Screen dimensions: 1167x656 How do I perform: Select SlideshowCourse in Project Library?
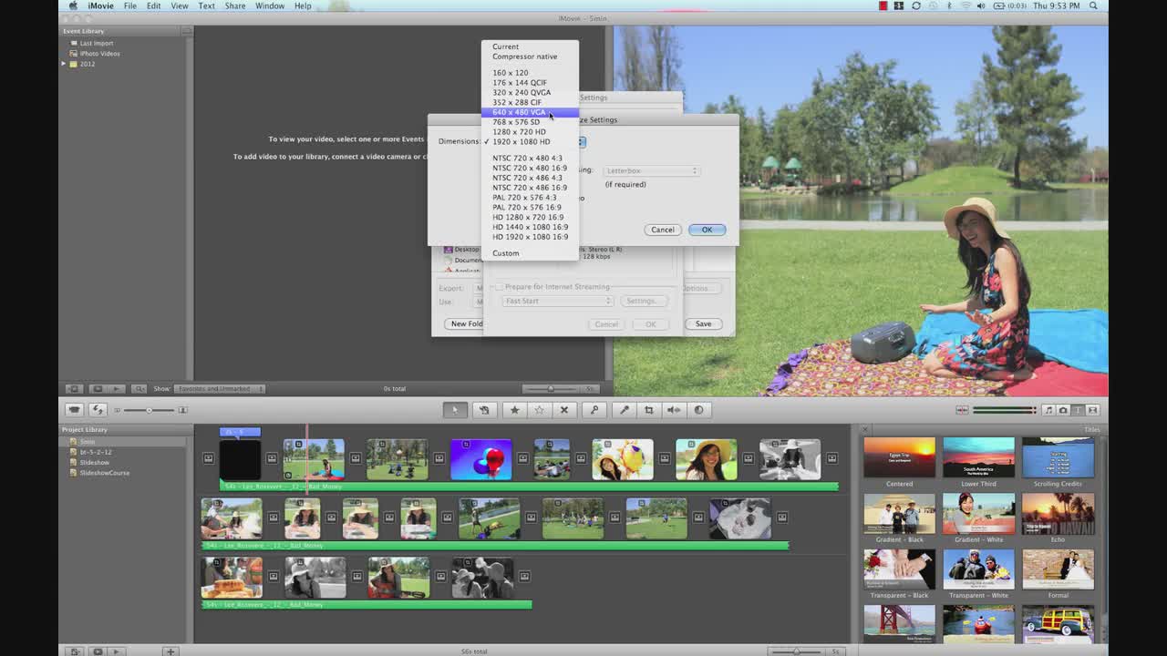(104, 473)
